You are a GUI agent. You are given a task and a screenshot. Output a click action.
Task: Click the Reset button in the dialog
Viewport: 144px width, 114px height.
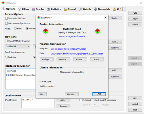pyautogui.click(x=97, y=59)
